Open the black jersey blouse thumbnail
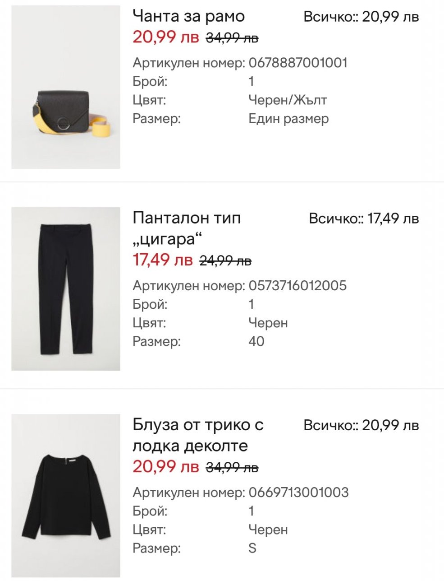Viewport: 444px width, 581px height. pyautogui.click(x=66, y=495)
